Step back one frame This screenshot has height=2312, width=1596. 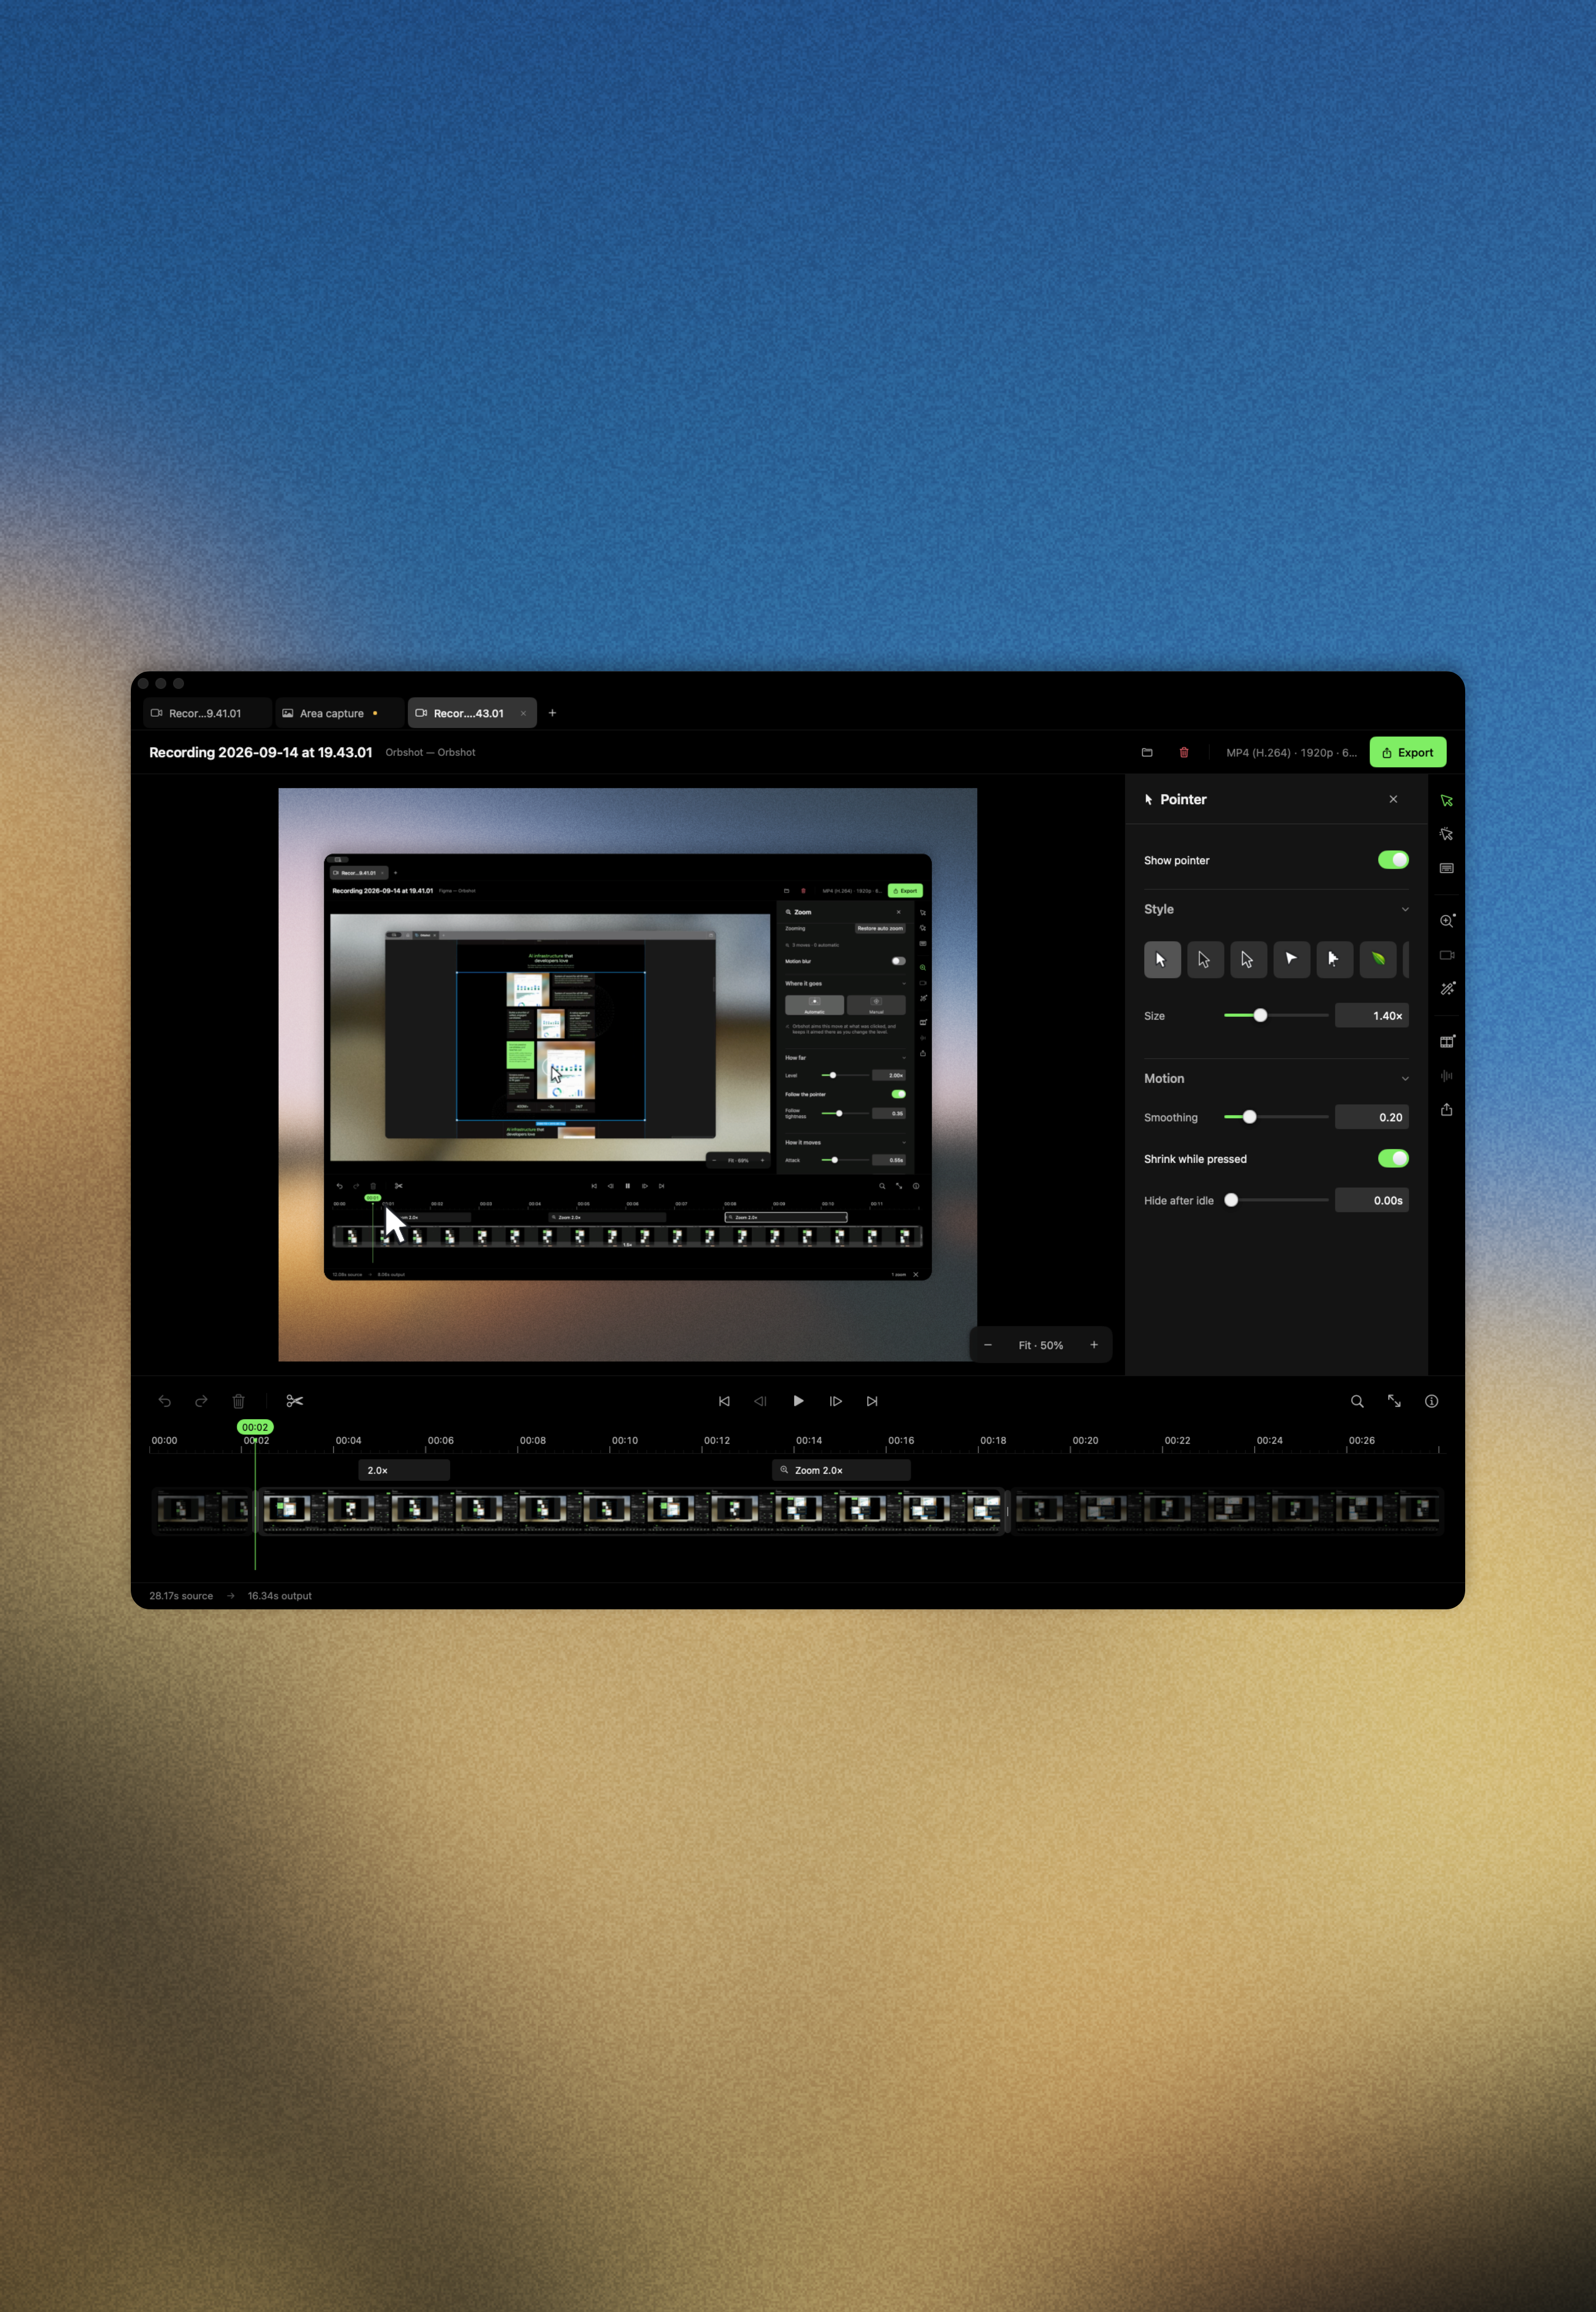760,1401
